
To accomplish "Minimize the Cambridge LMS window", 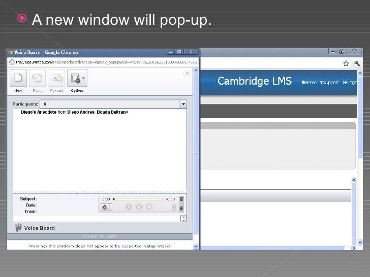I will 333,52.
